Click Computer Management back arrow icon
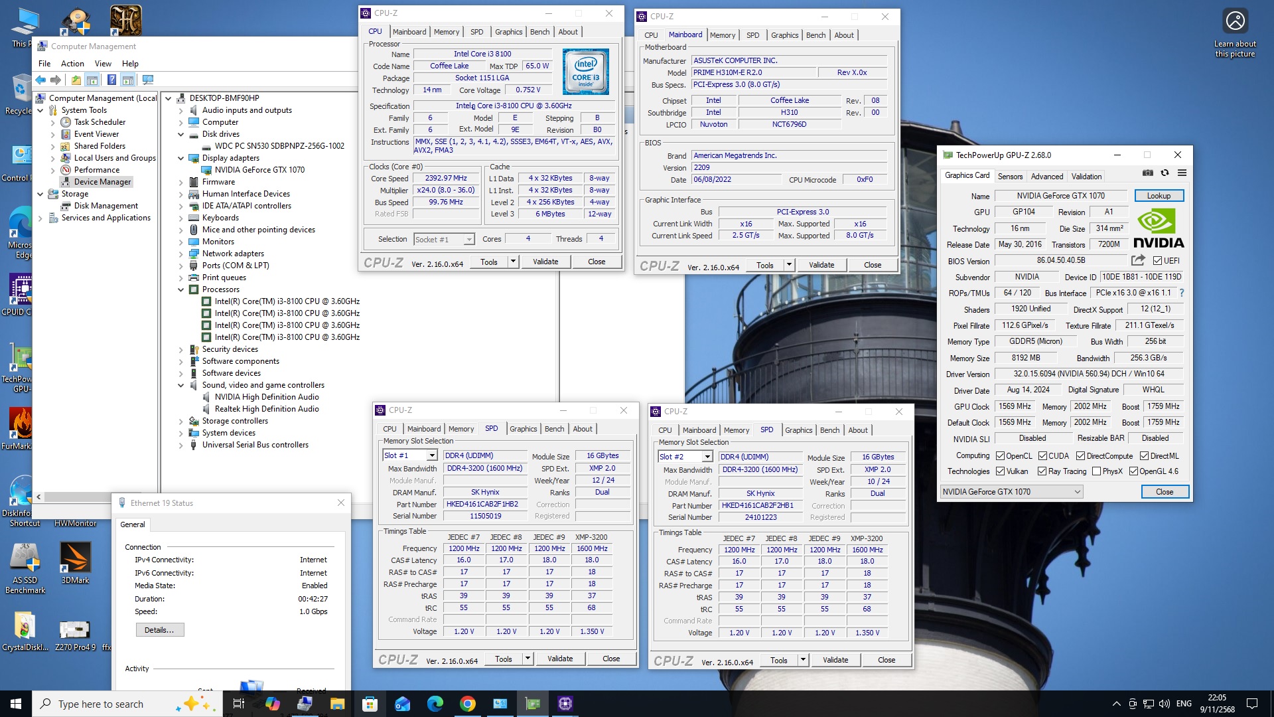 (x=41, y=80)
